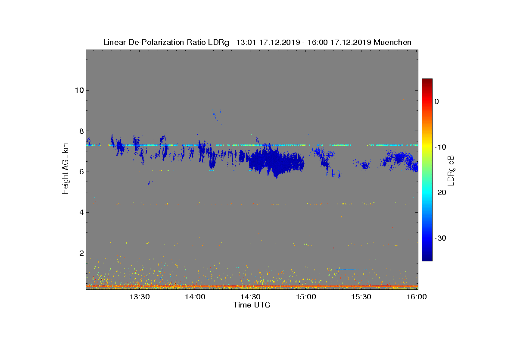Click the colorbar value 0
The height and width of the screenshot is (345, 517).
pyautogui.click(x=436, y=101)
